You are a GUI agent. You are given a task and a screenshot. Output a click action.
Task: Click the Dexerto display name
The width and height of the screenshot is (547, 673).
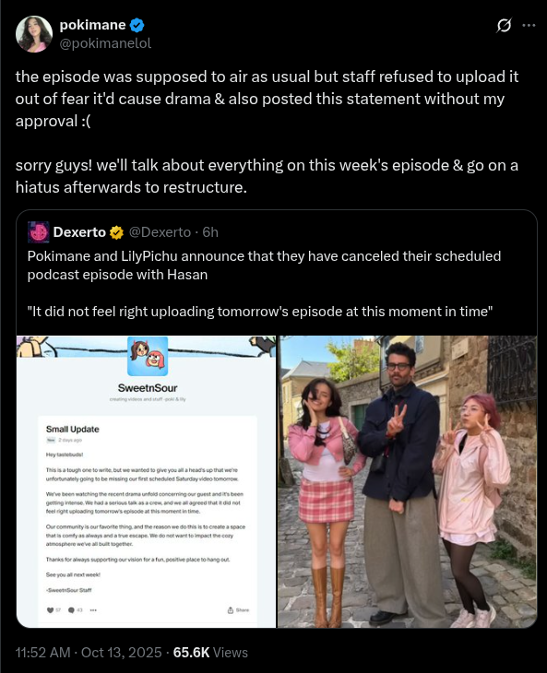tap(79, 232)
